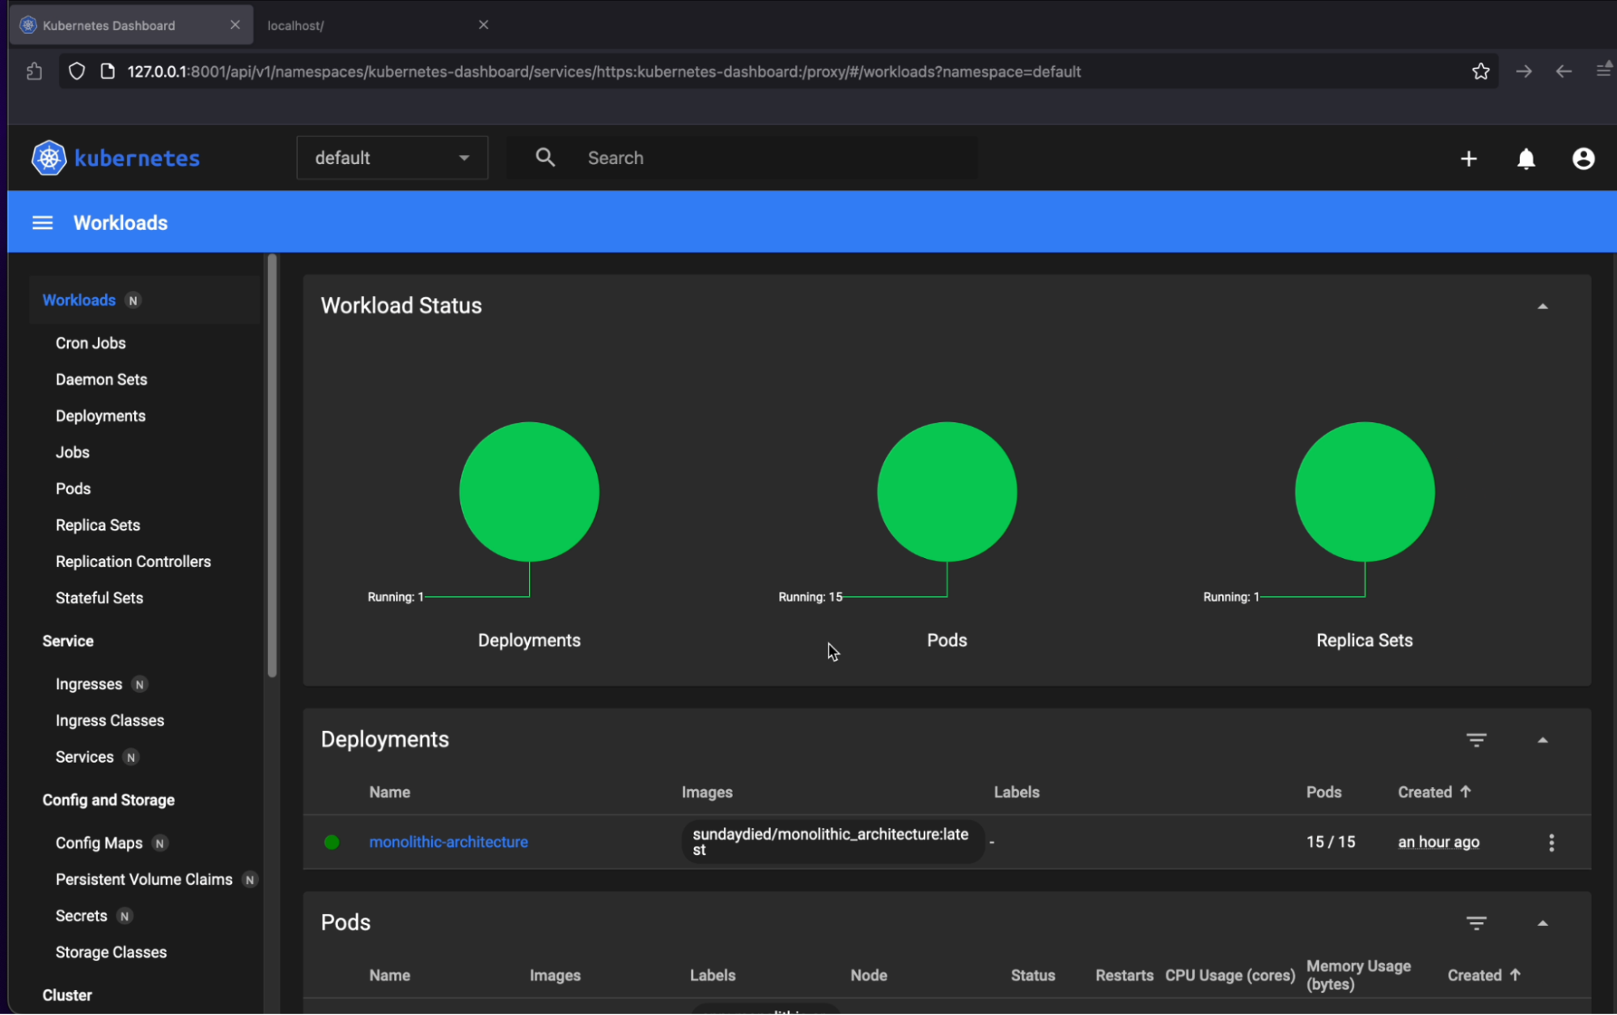This screenshot has width=1617, height=1015.
Task: Select Workloads in the sidebar
Action: [x=79, y=300]
